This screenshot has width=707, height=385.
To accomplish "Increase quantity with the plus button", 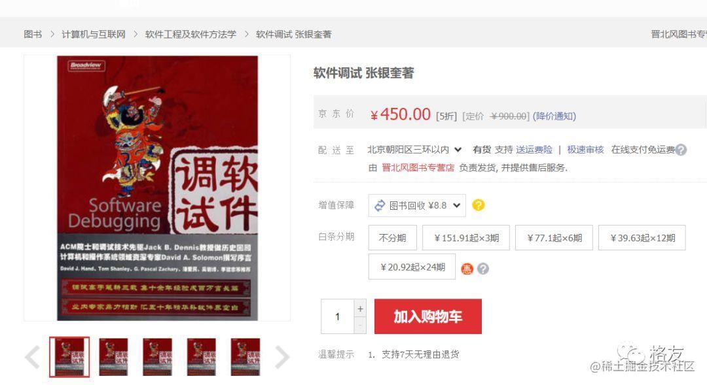I will pyautogui.click(x=360, y=309).
